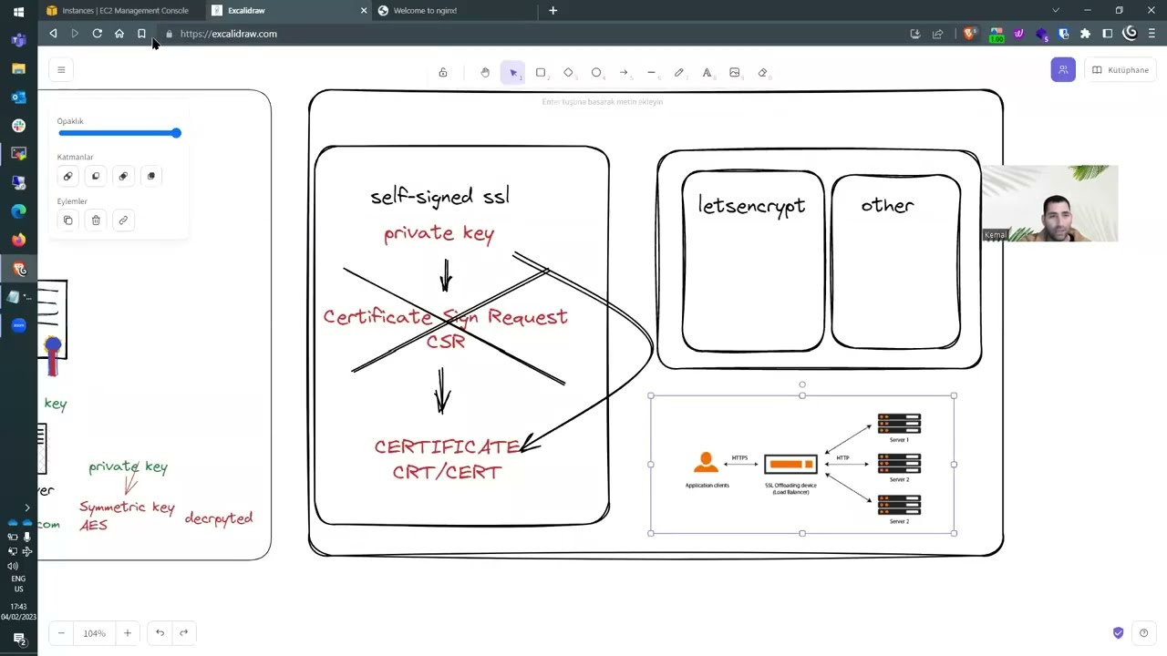Select the Line drawing tool
The image size is (1167, 656).
coord(651,73)
